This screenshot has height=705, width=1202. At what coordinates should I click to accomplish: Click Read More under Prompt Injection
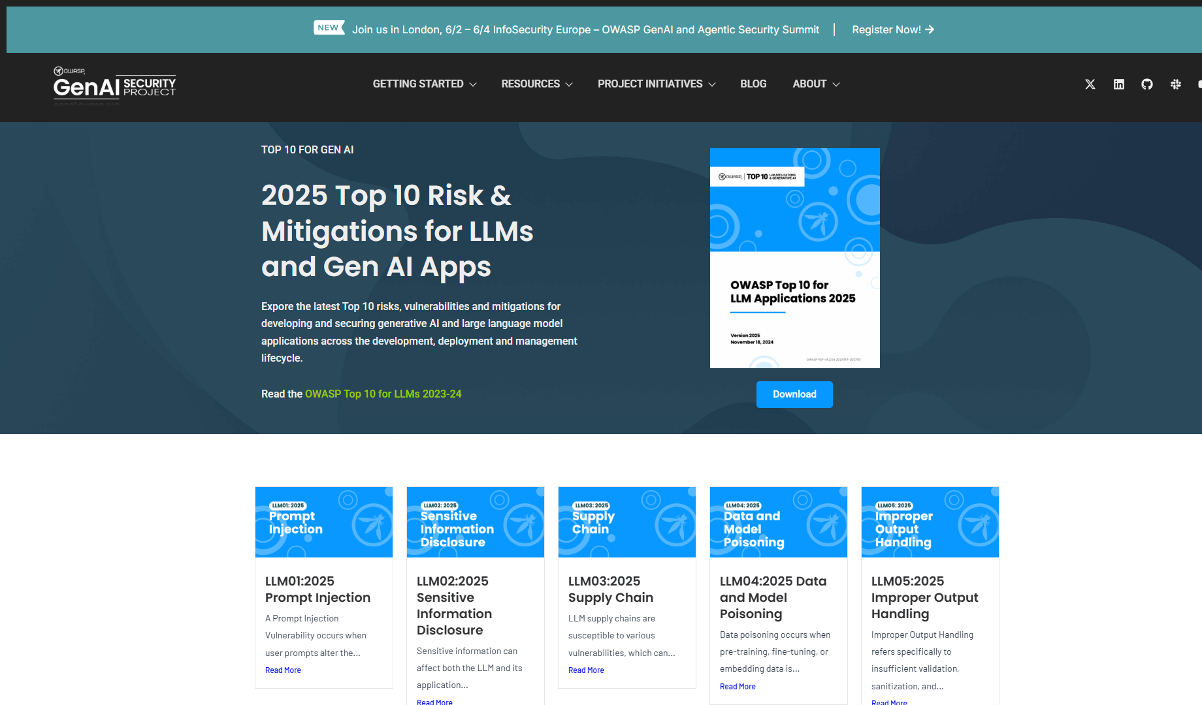click(x=283, y=670)
